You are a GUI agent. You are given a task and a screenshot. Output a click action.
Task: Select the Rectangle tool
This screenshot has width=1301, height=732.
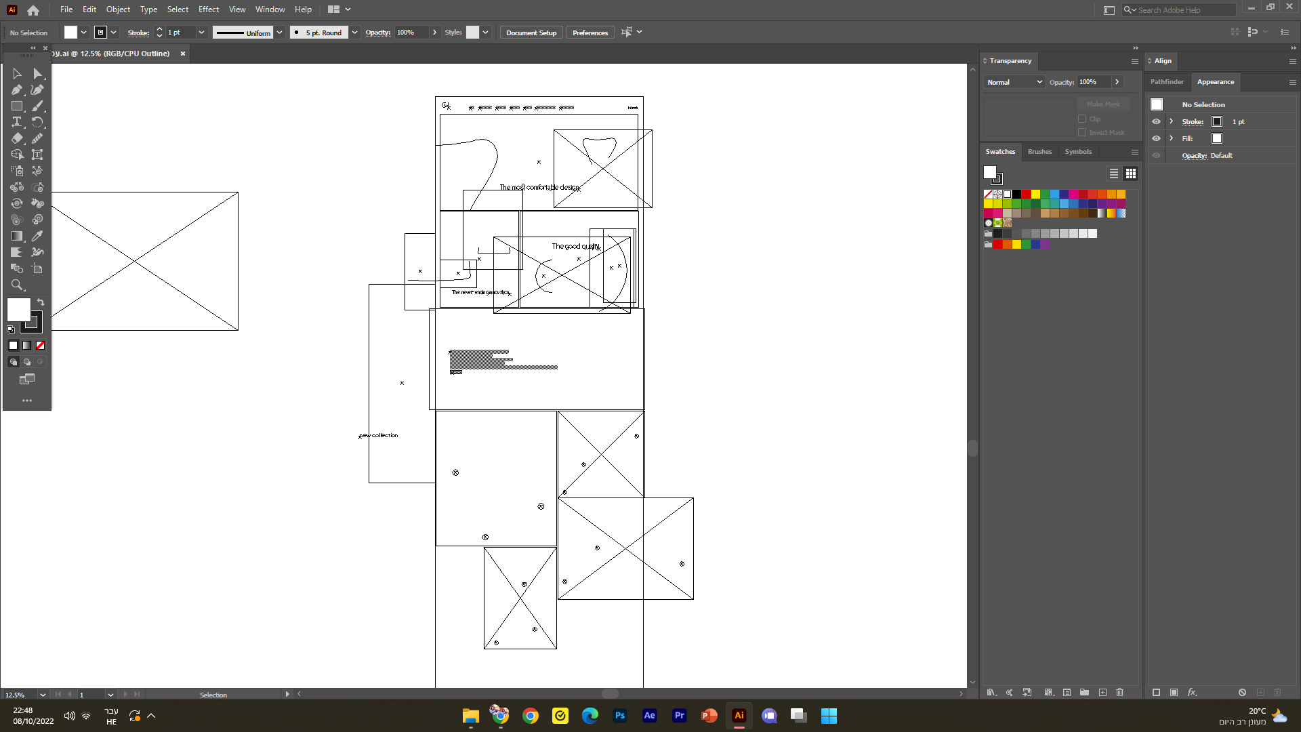(x=17, y=106)
